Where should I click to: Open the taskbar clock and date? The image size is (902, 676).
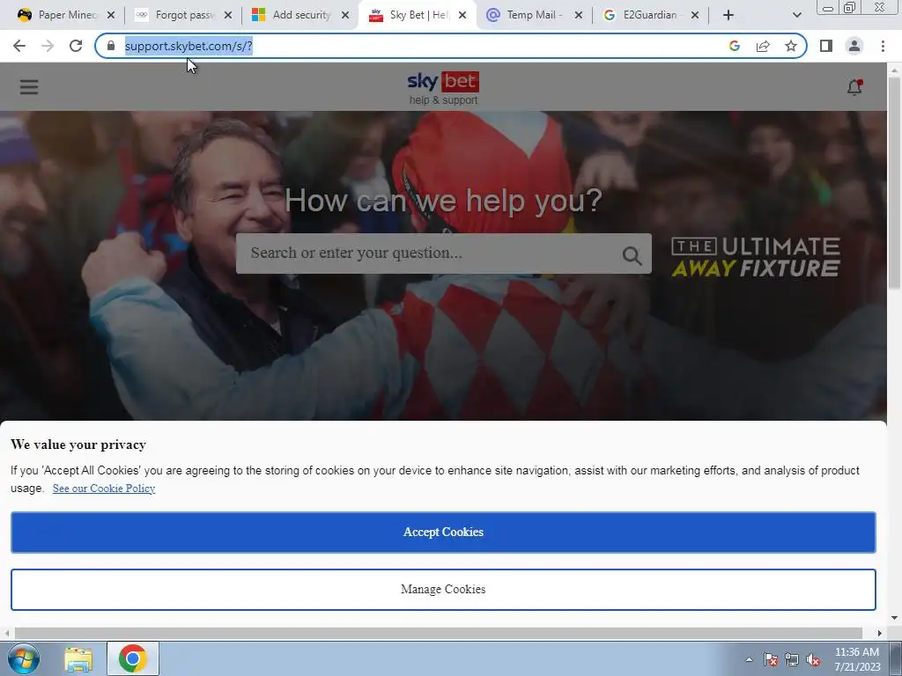point(857,659)
